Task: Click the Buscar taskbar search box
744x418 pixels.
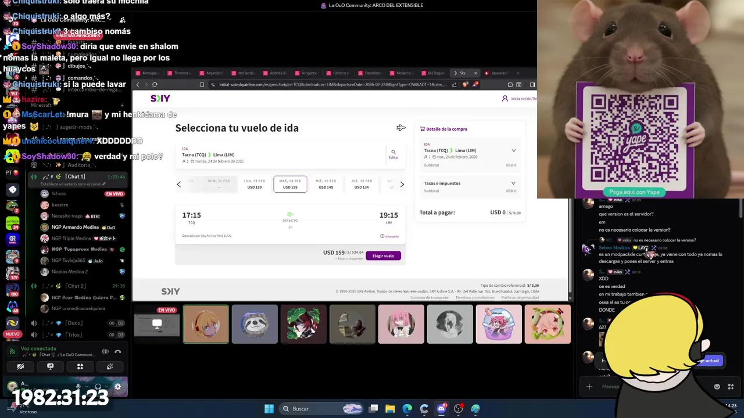Action: 321,409
